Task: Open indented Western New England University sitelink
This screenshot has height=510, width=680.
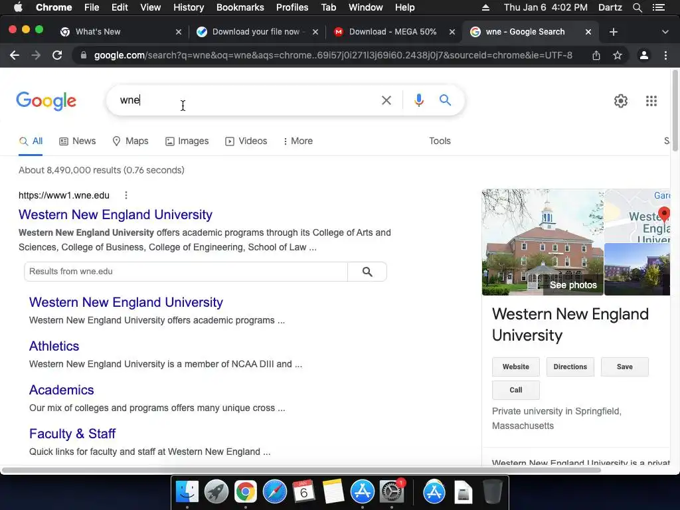Action: coord(126,302)
